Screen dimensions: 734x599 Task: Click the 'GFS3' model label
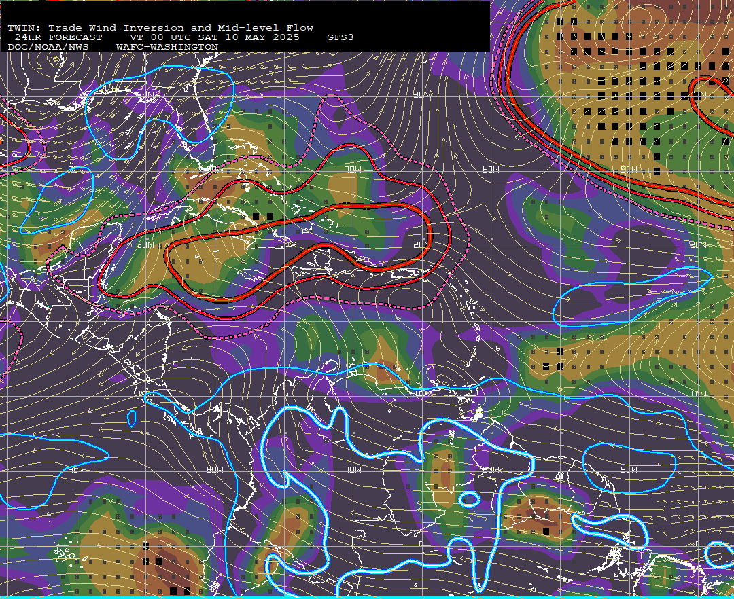340,37
